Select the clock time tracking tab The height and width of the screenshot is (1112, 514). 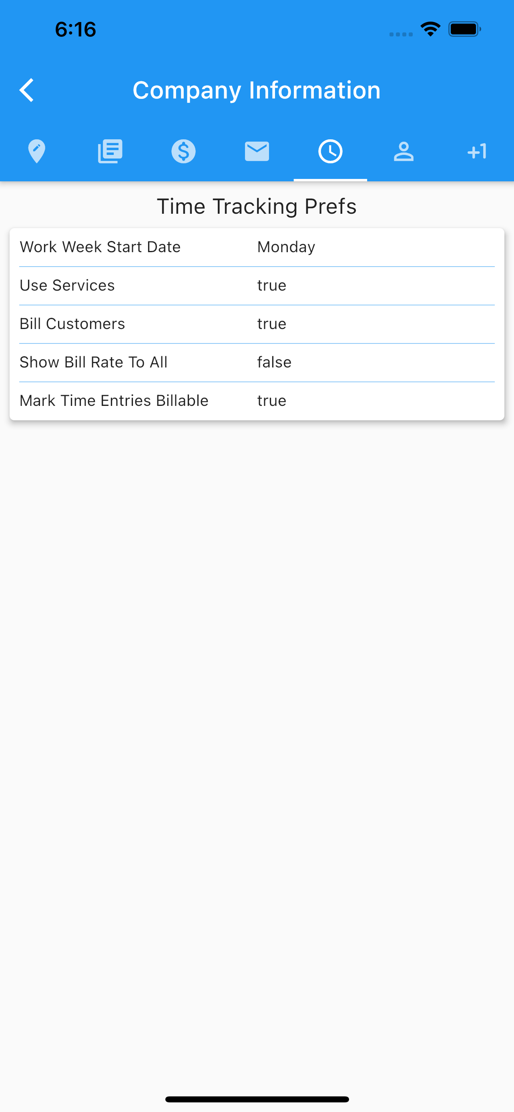click(x=330, y=152)
